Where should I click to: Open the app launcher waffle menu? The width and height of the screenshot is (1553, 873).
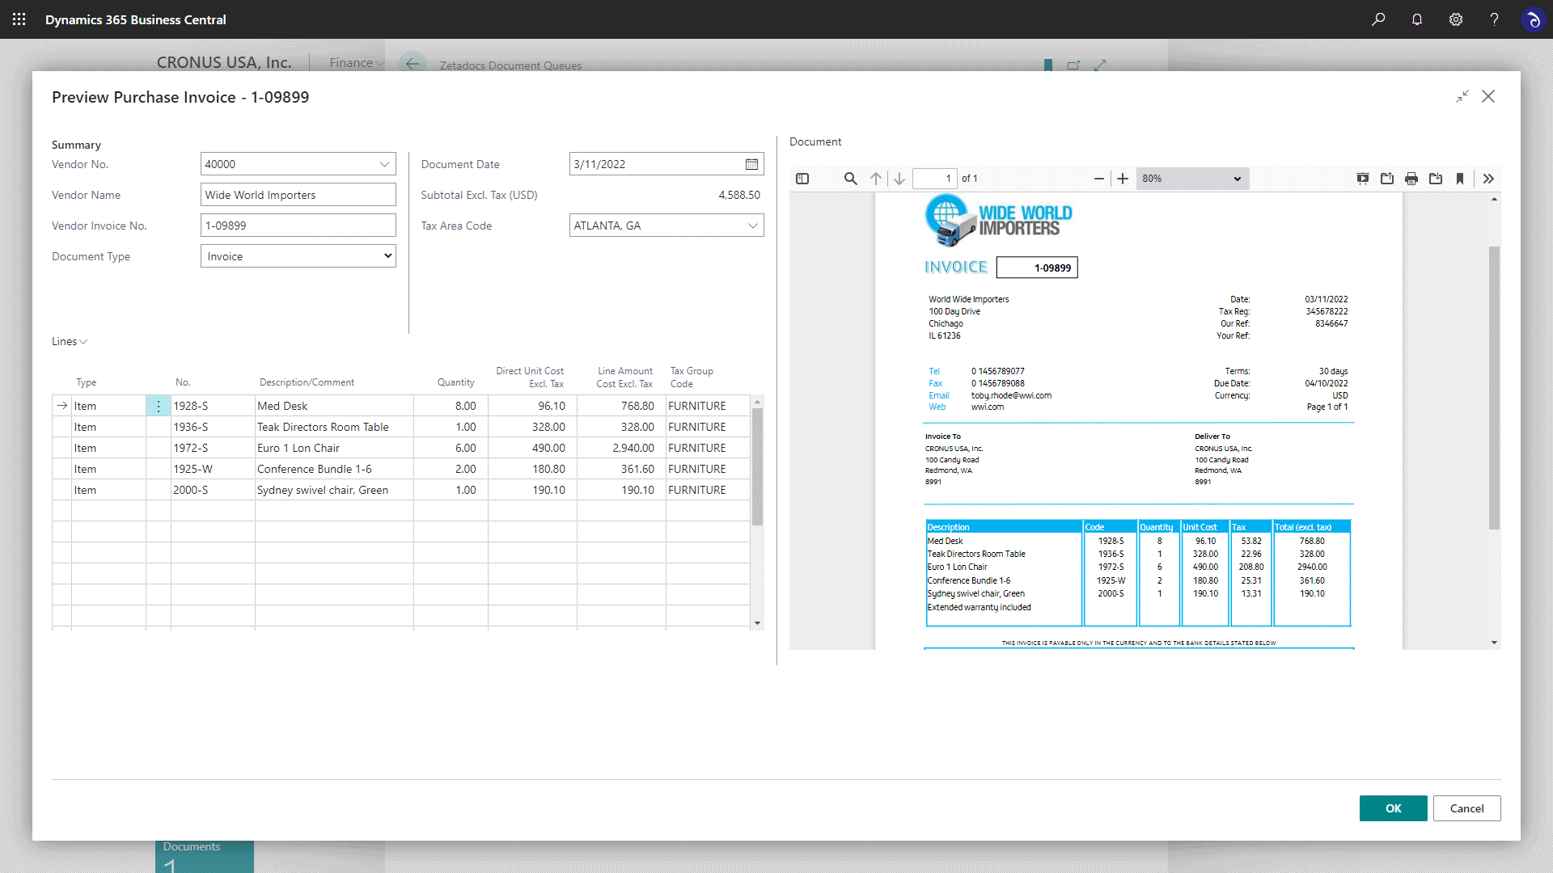pos(19,19)
